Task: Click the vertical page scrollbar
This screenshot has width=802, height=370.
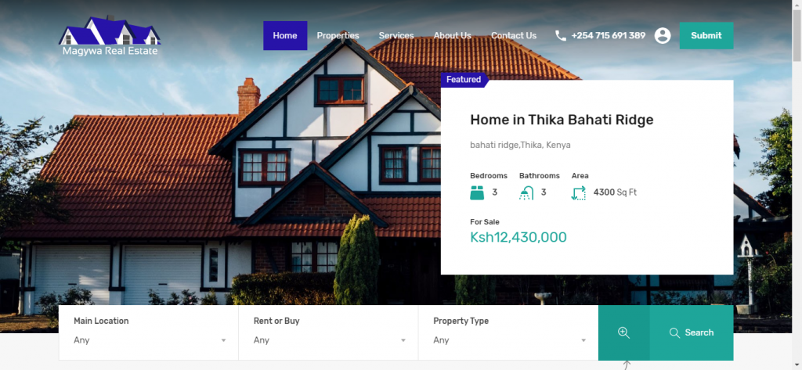Action: click(x=797, y=185)
